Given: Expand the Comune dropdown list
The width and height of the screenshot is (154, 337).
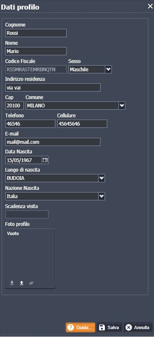Looking at the screenshot, I should (x=122, y=106).
